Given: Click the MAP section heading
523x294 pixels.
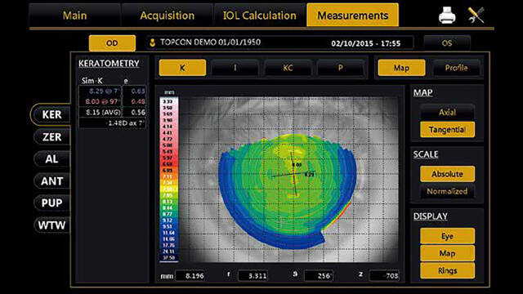Looking at the screenshot, I should pyautogui.click(x=423, y=92).
